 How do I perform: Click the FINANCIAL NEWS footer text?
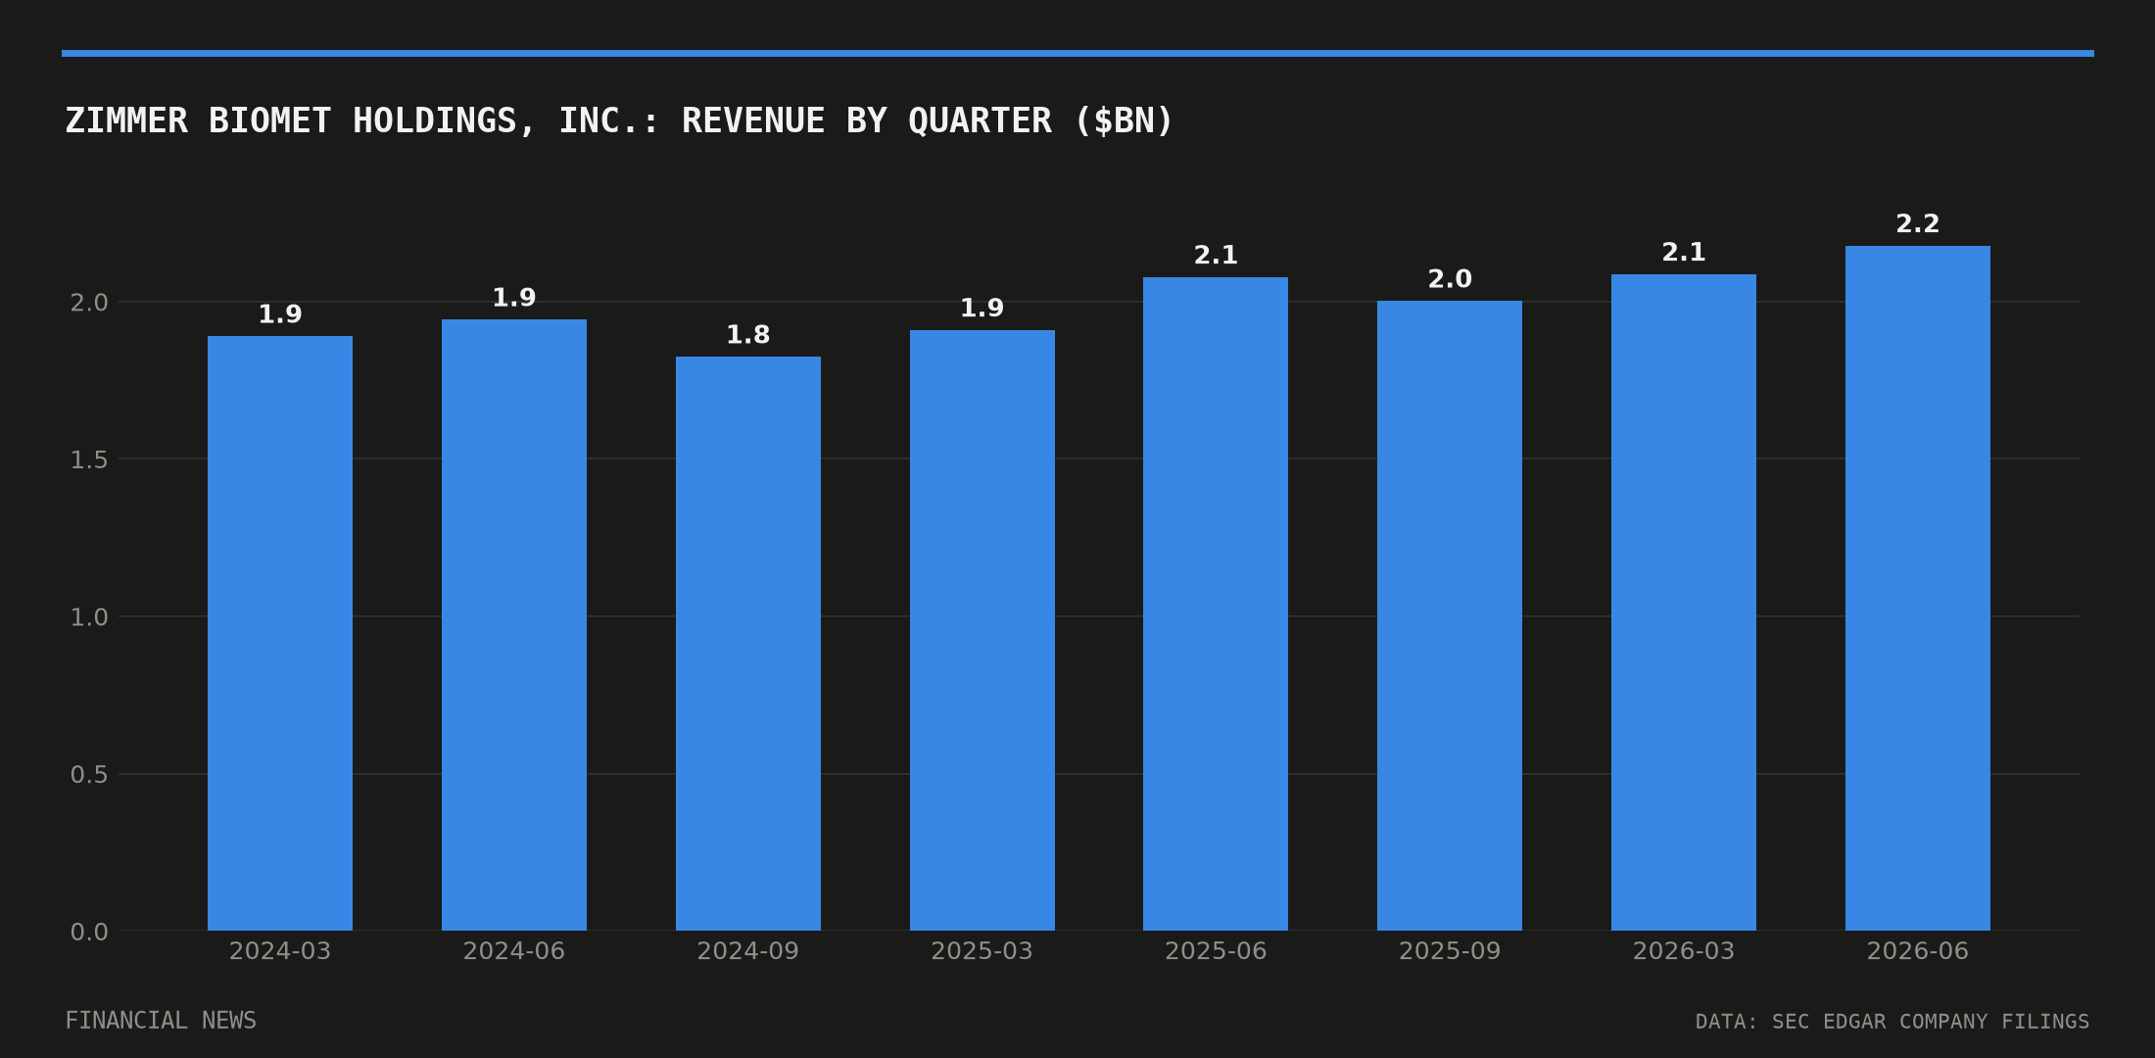[161, 1021]
